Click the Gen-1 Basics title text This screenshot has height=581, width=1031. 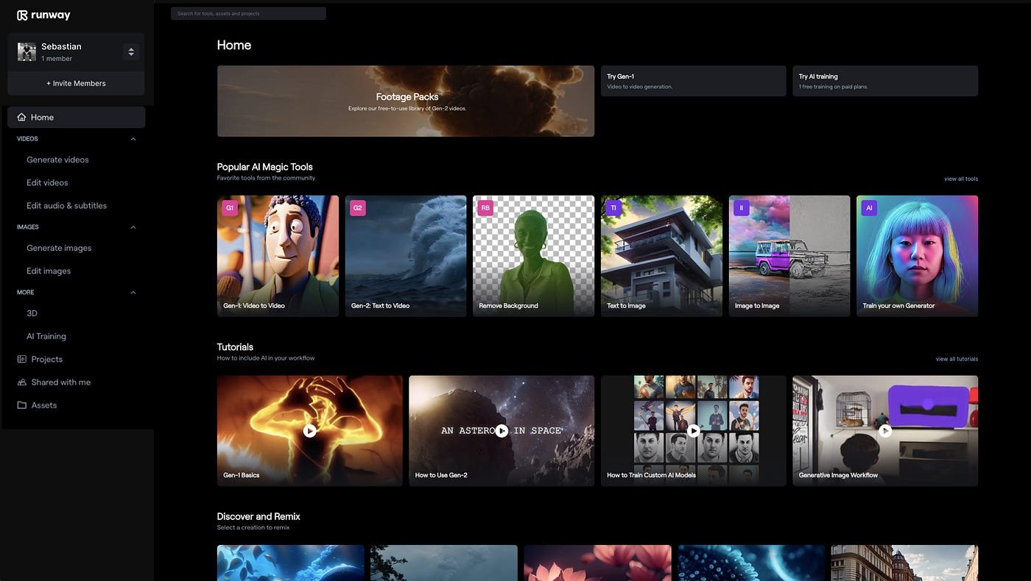pos(242,475)
